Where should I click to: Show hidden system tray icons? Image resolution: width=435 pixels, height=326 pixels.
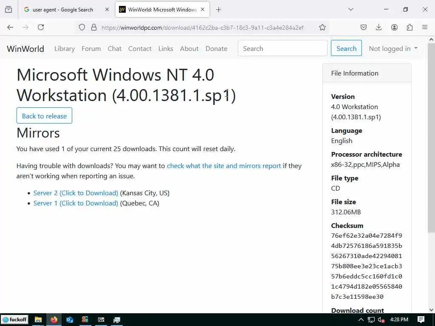pos(361,320)
